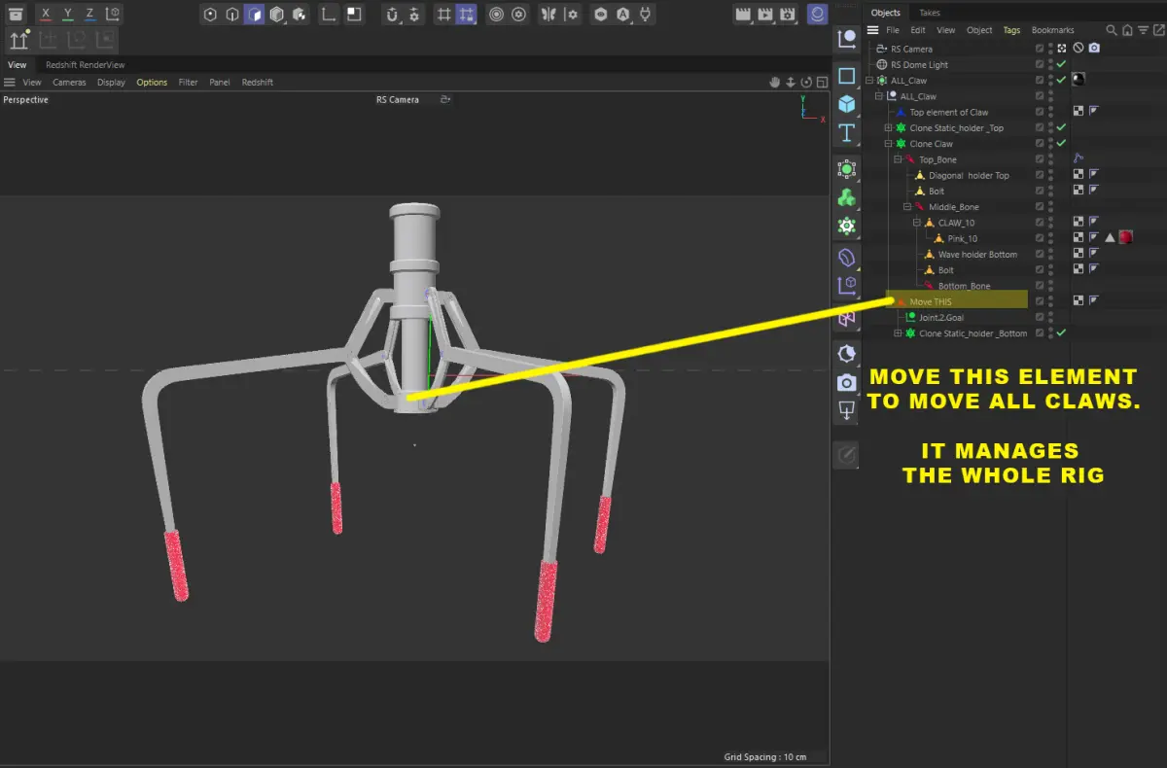Open Object Manager search magnifier

pyautogui.click(x=1112, y=30)
